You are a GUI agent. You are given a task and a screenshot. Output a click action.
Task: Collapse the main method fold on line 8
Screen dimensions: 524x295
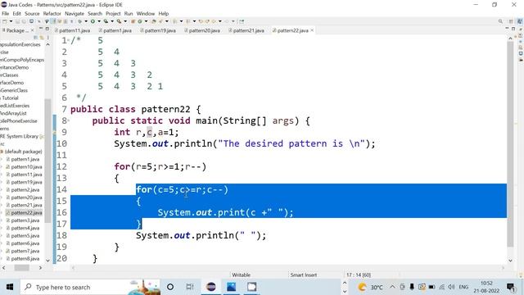(x=68, y=120)
